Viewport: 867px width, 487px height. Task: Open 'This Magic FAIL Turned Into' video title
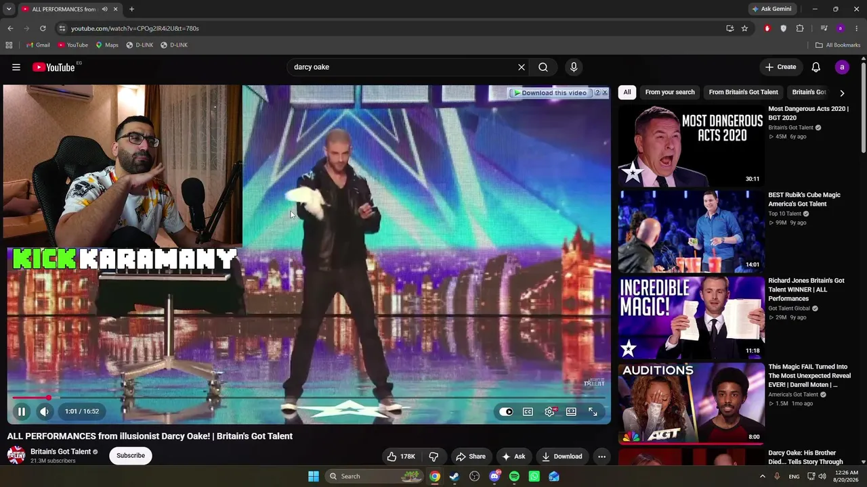[x=809, y=376]
